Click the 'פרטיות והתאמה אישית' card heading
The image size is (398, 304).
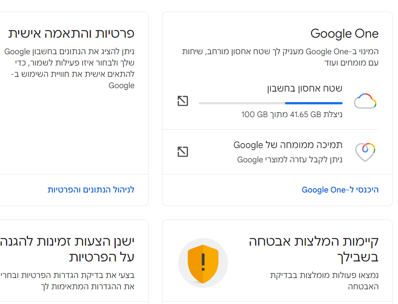pyautogui.click(x=71, y=34)
